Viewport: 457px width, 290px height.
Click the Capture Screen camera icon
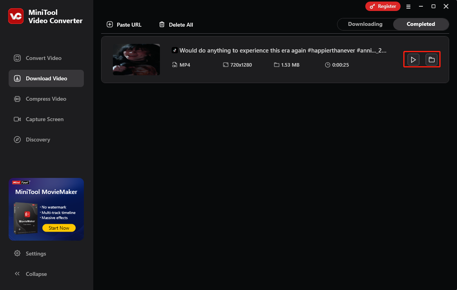click(17, 119)
